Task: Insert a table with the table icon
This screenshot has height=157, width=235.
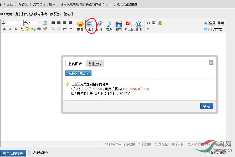Action: [45, 23]
